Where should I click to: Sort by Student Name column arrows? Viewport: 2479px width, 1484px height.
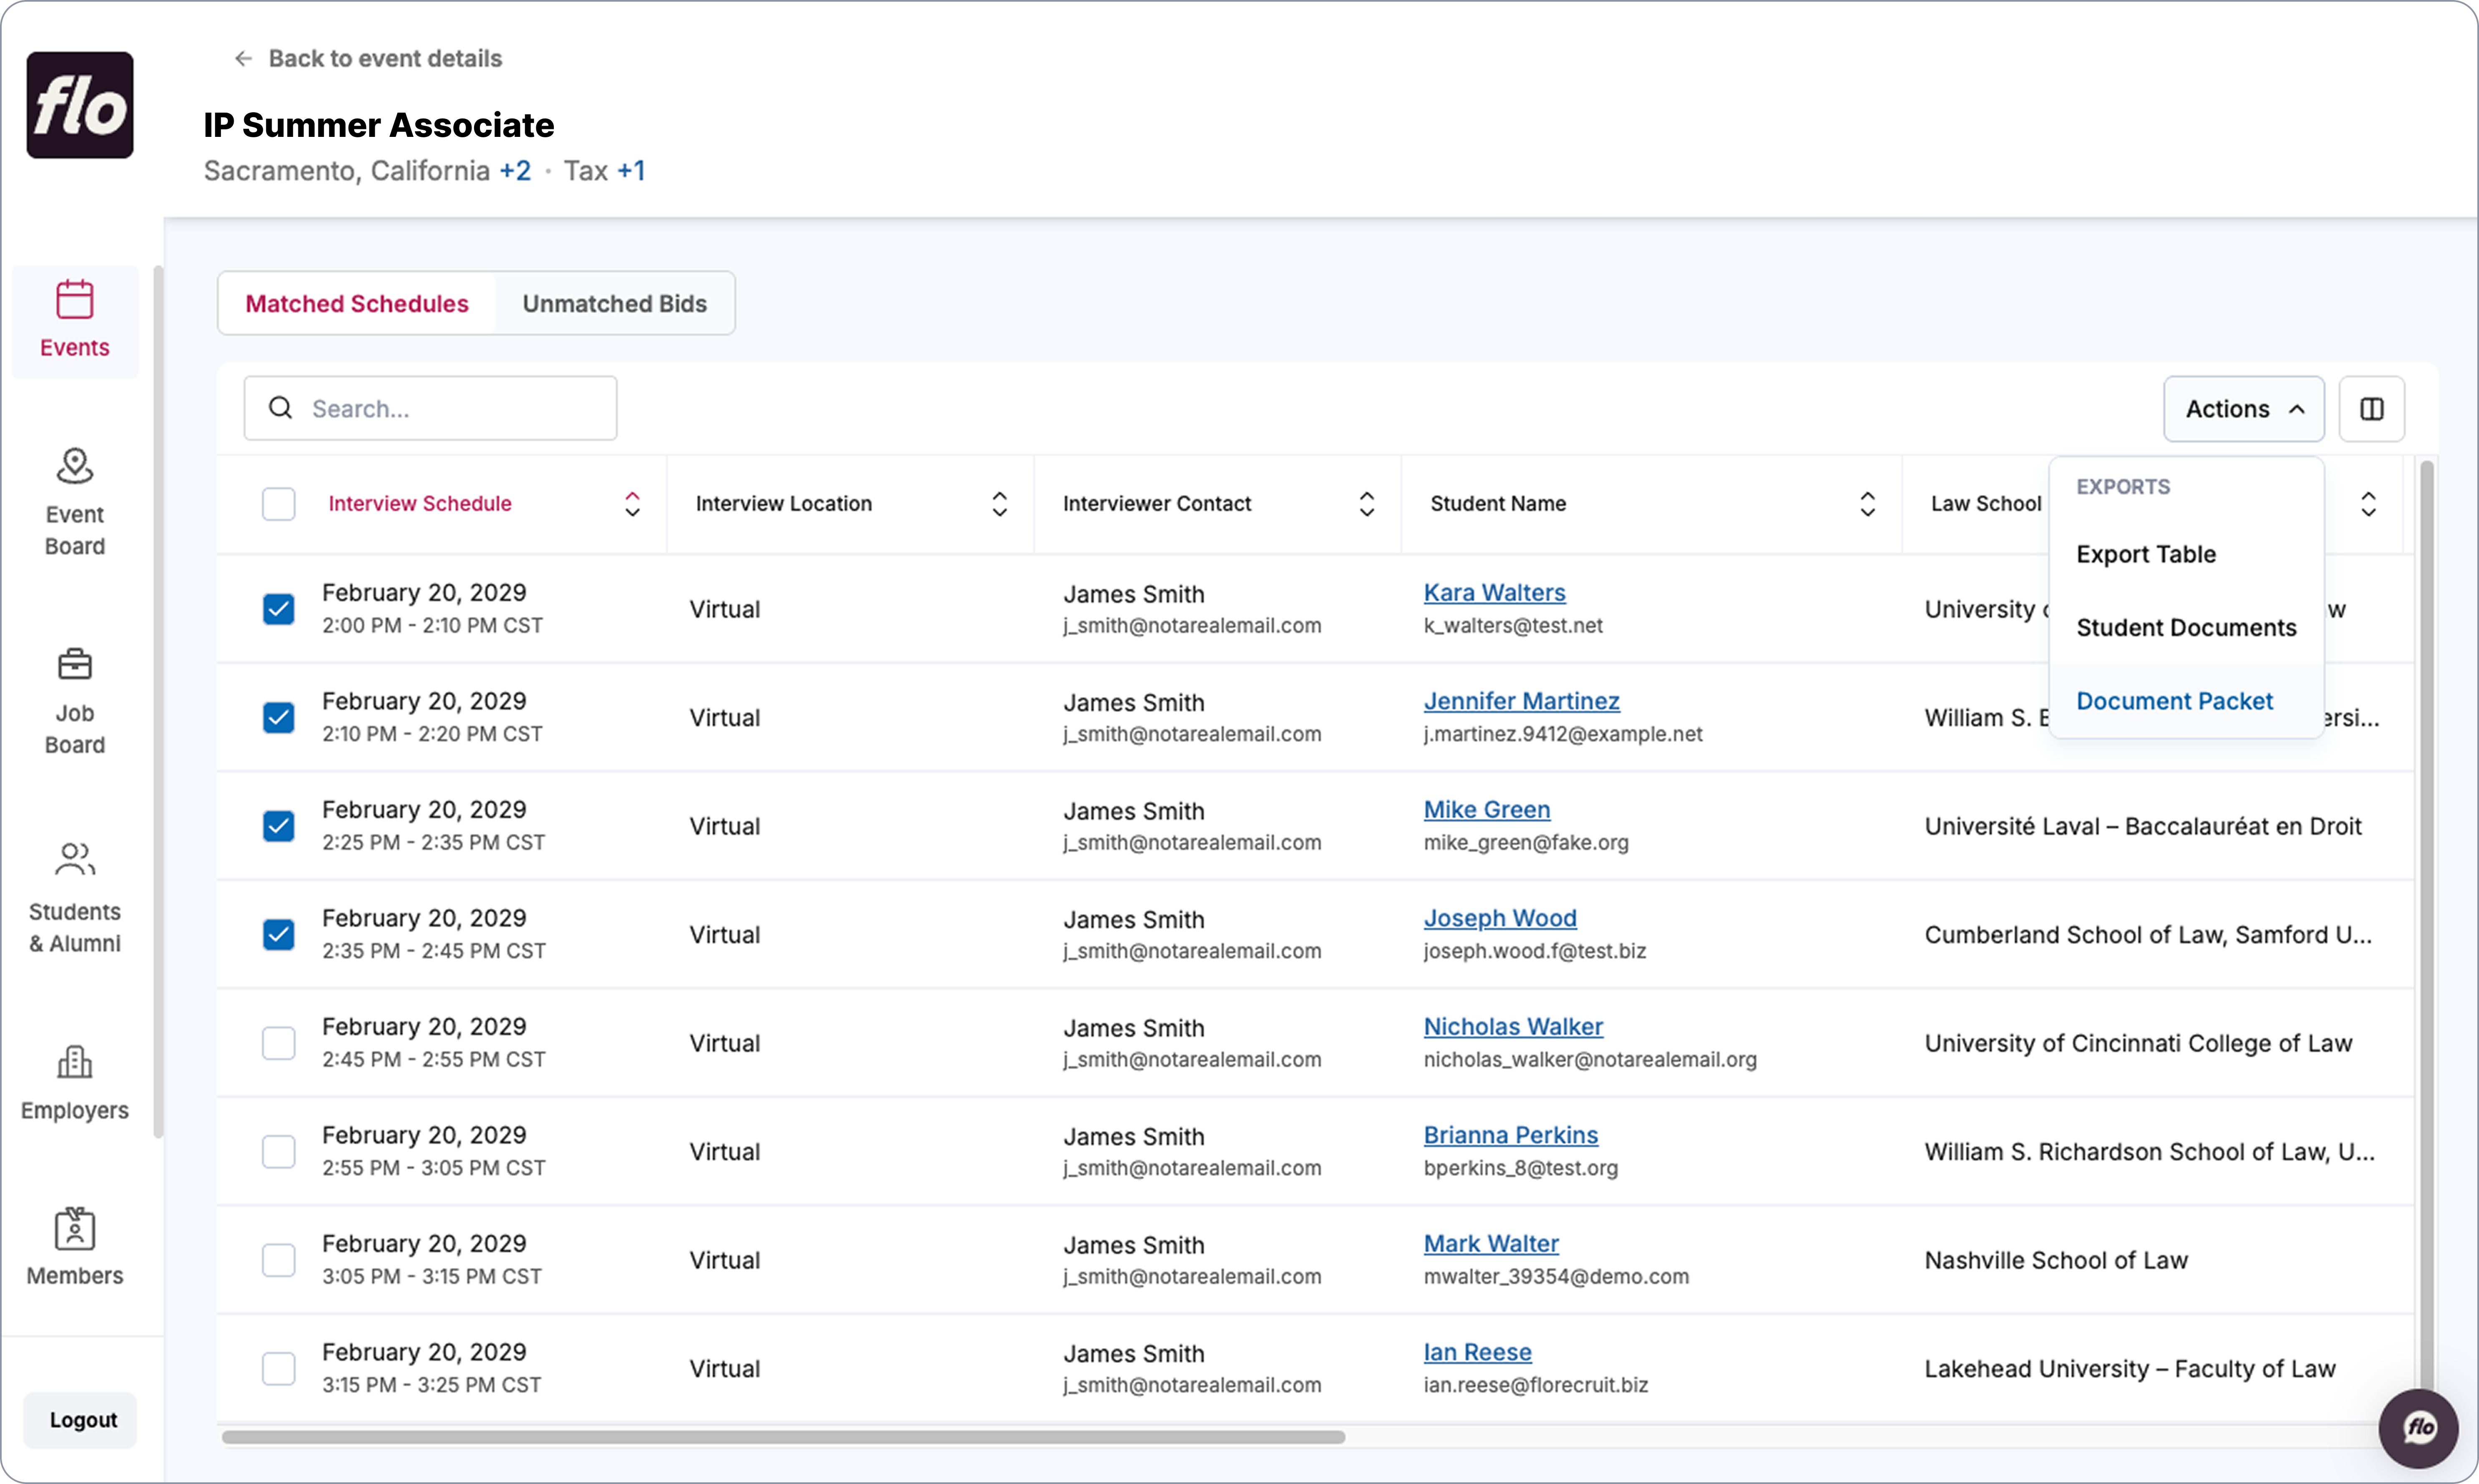click(x=1867, y=504)
